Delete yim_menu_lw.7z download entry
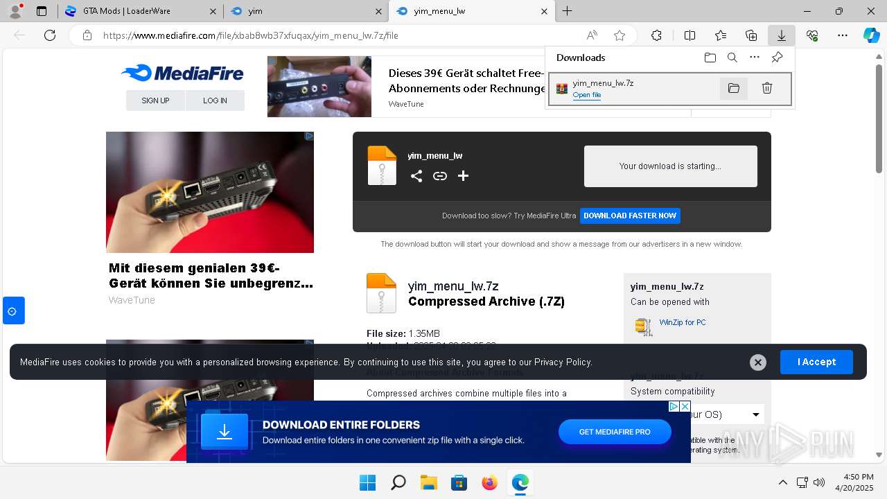Screen dimensions: 887x499 767,88
